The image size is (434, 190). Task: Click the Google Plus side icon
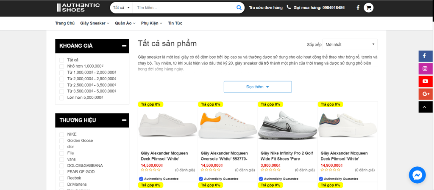pyautogui.click(x=425, y=94)
